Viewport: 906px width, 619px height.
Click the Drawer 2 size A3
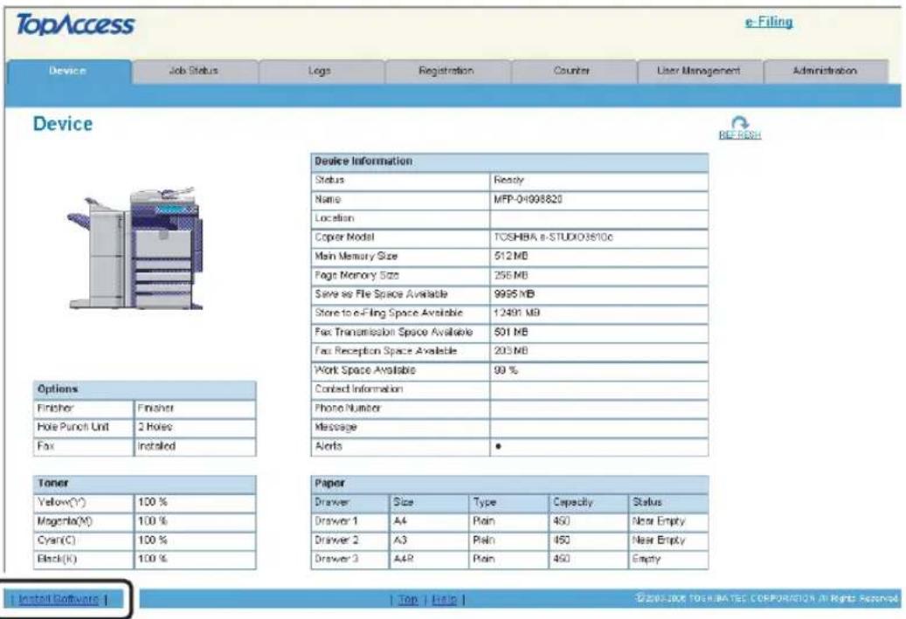(x=400, y=540)
